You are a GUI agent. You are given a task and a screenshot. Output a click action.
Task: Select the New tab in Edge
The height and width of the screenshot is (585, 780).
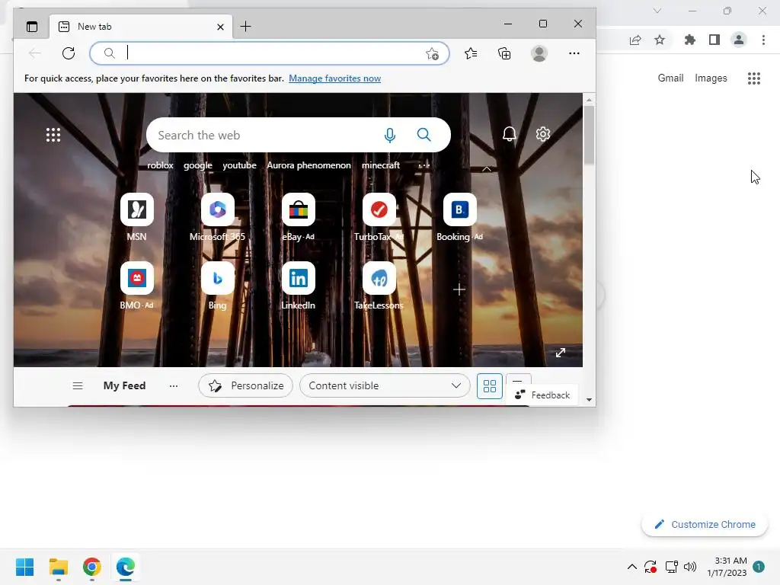point(141,27)
